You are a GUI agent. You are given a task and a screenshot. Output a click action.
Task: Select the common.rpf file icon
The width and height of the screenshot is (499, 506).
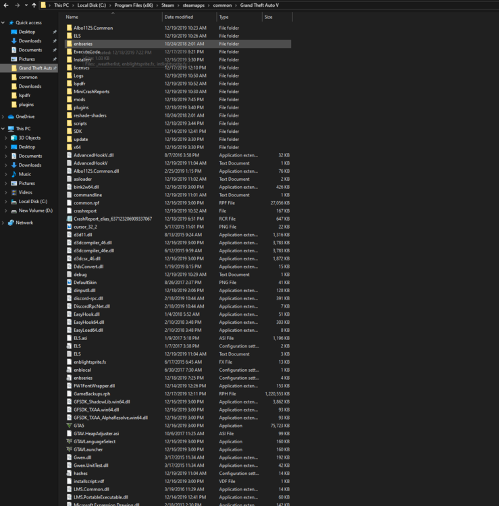coord(69,202)
